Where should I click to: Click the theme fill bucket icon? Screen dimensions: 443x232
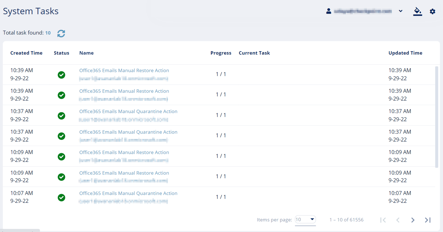pyautogui.click(x=417, y=11)
